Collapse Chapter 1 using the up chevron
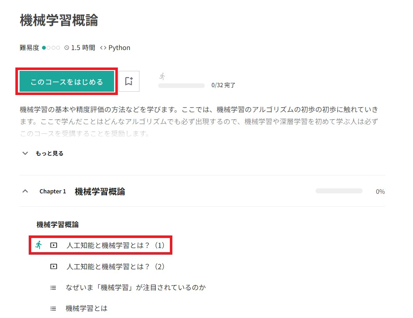413x318 pixels. [25, 191]
